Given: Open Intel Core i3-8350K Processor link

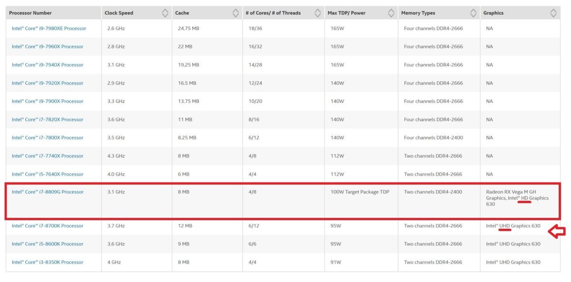Looking at the screenshot, I should pos(48,262).
